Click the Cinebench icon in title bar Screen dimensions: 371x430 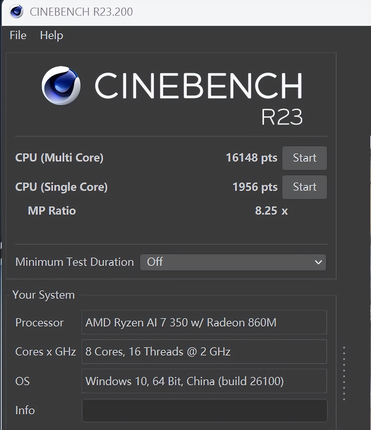(x=16, y=12)
